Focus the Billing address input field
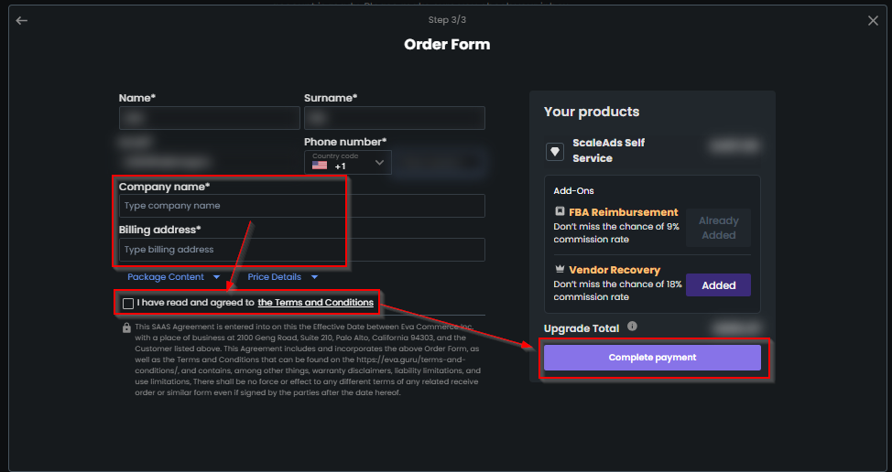This screenshot has width=892, height=472. [x=301, y=250]
